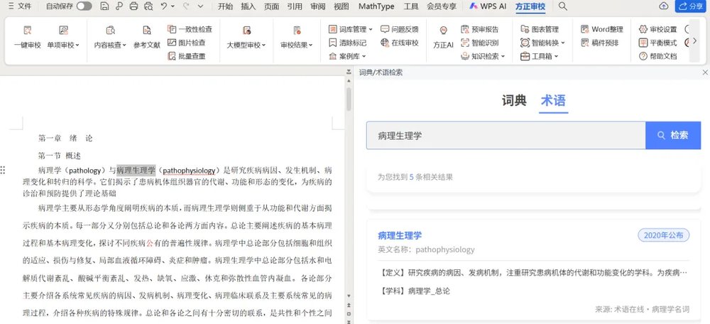Screen dimensions: 710x324
Task: Click the 方正AI icon
Action: pyautogui.click(x=443, y=31)
